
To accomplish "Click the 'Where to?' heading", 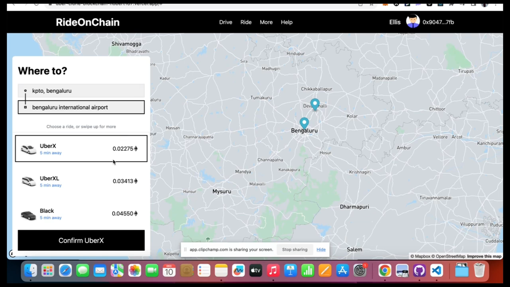I will pyautogui.click(x=43, y=71).
